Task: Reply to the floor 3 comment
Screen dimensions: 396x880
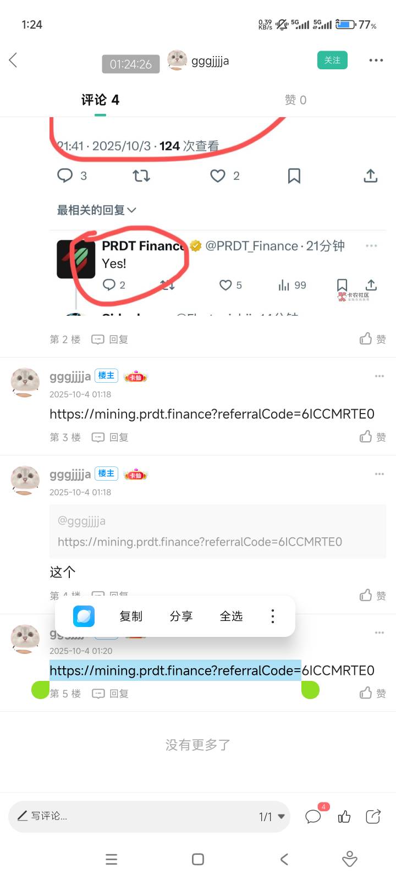Action: click(x=109, y=437)
